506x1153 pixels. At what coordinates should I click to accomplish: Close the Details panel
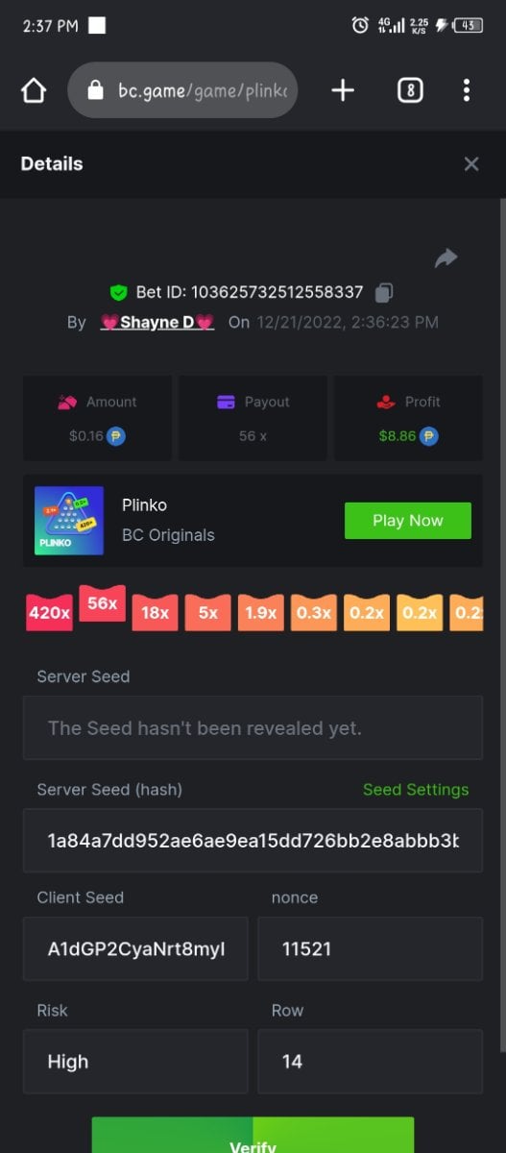coord(471,164)
